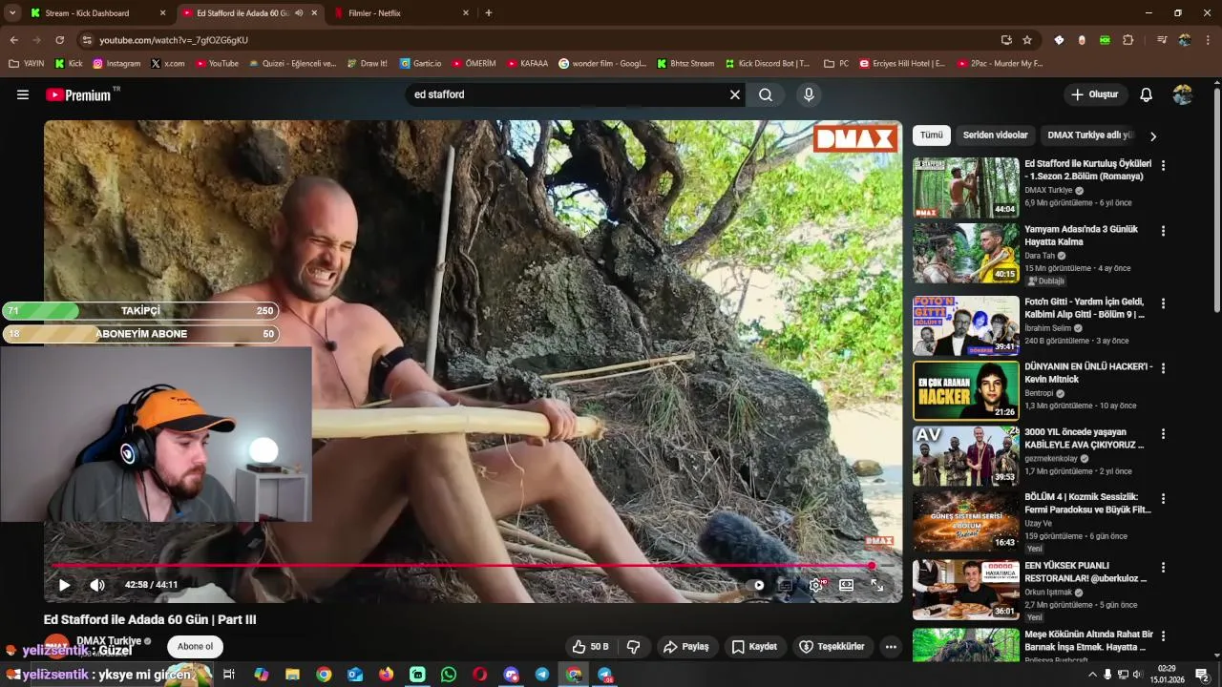Open options for Meşe Kökünün Altında video
This screenshot has width=1222, height=687.
coord(1163,635)
